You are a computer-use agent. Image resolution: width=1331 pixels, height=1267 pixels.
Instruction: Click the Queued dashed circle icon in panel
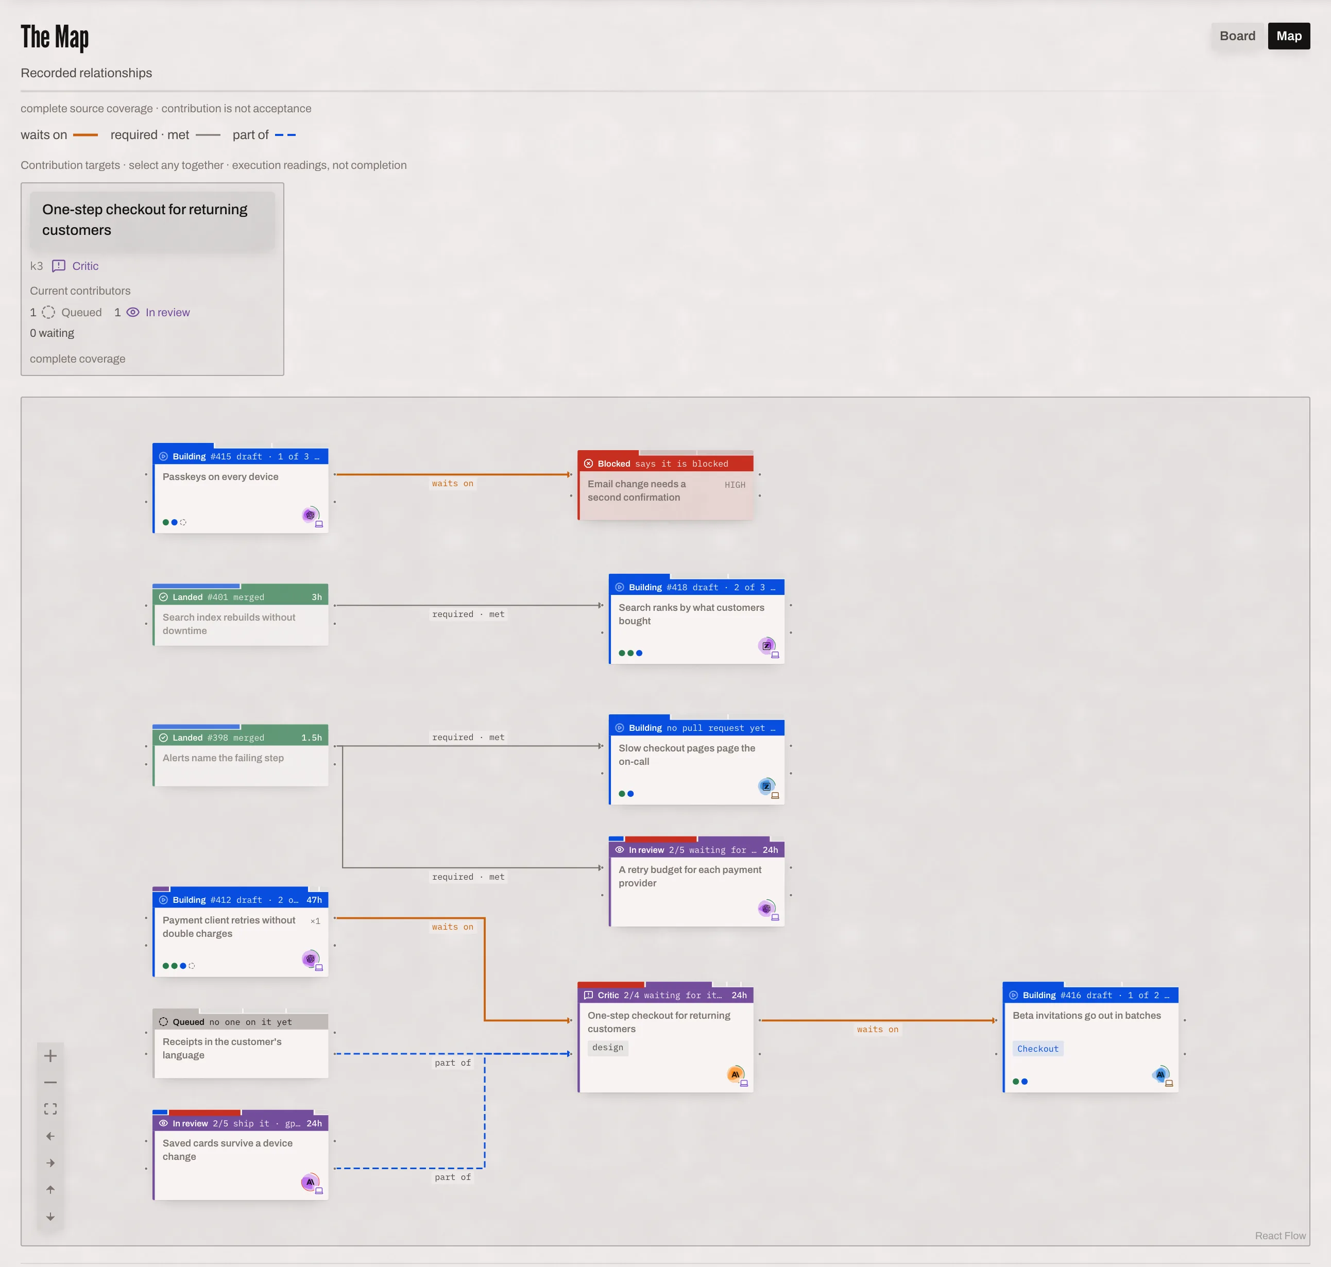(48, 313)
